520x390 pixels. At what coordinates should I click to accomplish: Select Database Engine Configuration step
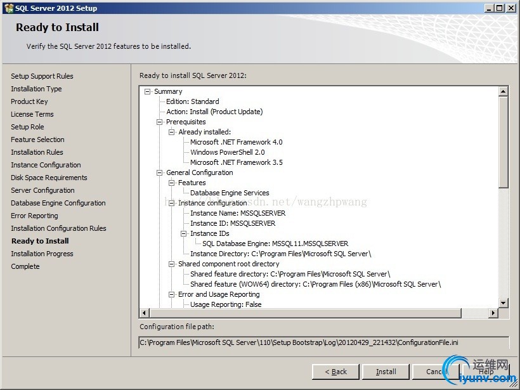(x=58, y=203)
